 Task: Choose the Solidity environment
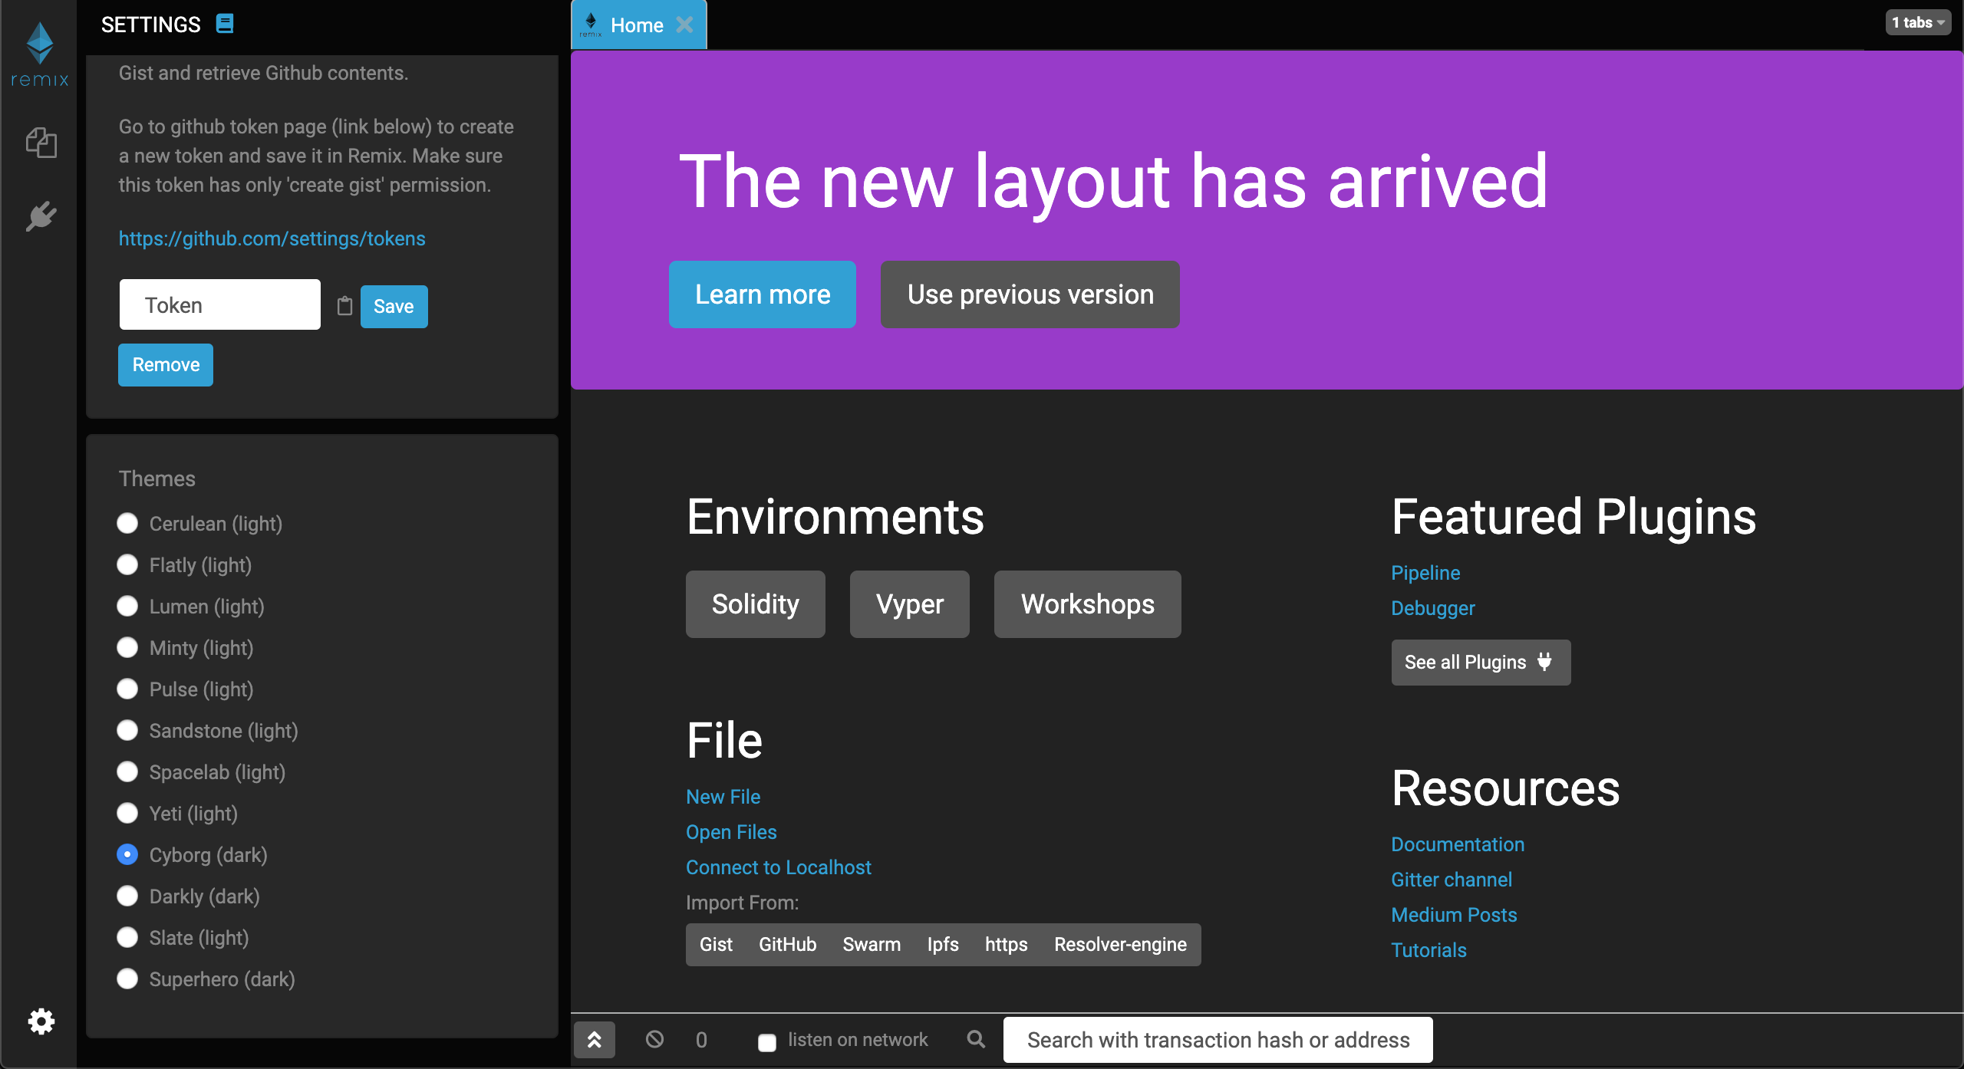[x=756, y=604]
